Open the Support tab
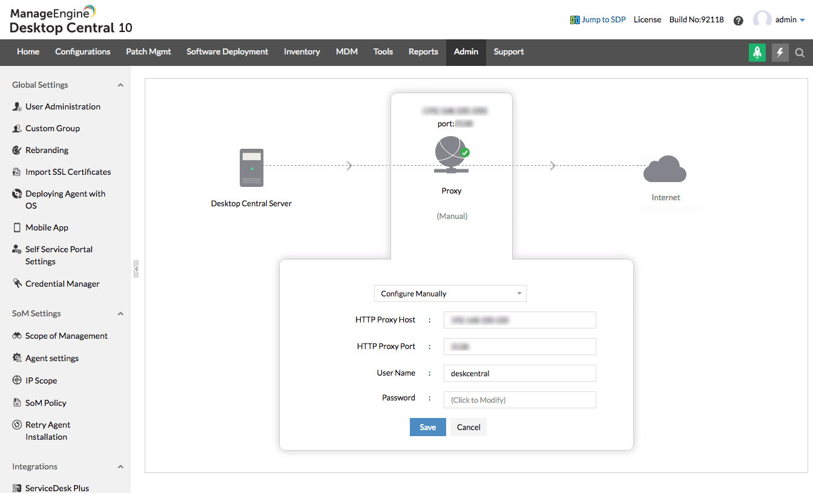 click(509, 52)
